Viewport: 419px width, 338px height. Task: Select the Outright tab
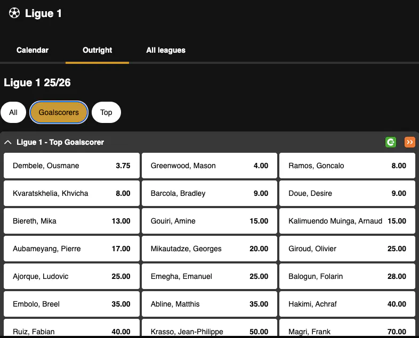[x=97, y=50]
